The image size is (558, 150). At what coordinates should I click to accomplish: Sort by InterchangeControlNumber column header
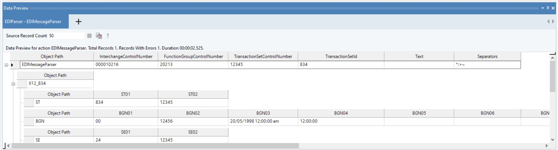126,56
